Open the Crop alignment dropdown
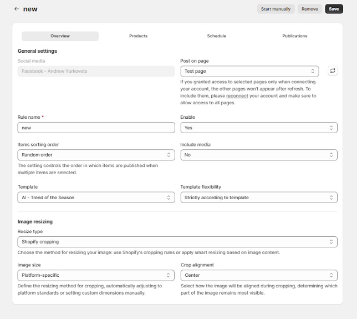The height and width of the screenshot is (319, 357). coord(259,275)
